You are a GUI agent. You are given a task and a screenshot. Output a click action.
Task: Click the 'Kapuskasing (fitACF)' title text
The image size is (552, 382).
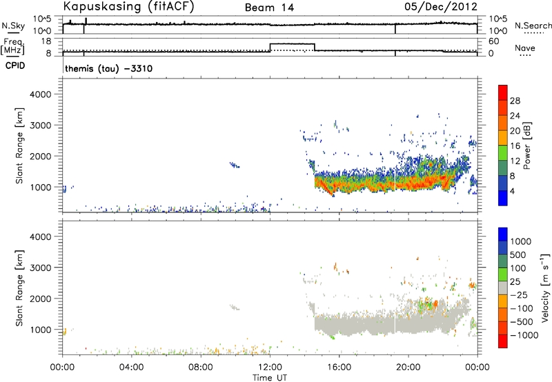[128, 6]
